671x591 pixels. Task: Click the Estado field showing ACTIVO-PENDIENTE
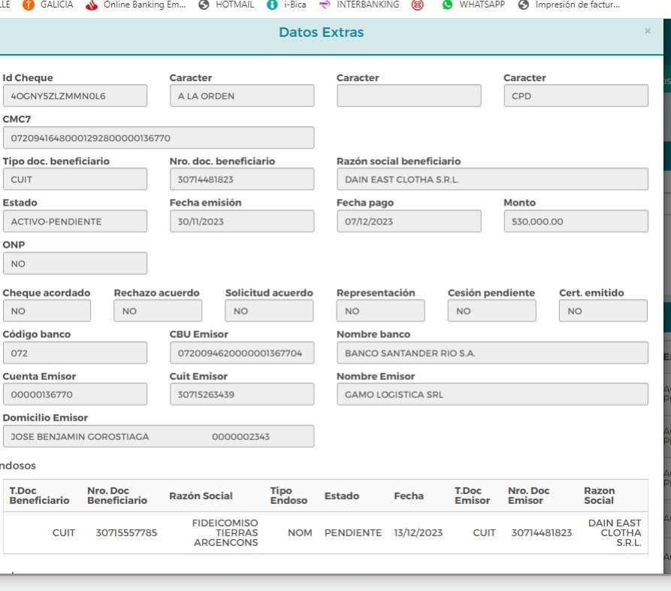75,221
